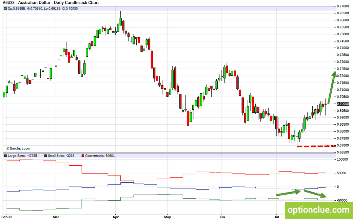The width and height of the screenshot is (353, 219).
Task: Click the red dashed support line
Action: pyautogui.click(x=316, y=146)
